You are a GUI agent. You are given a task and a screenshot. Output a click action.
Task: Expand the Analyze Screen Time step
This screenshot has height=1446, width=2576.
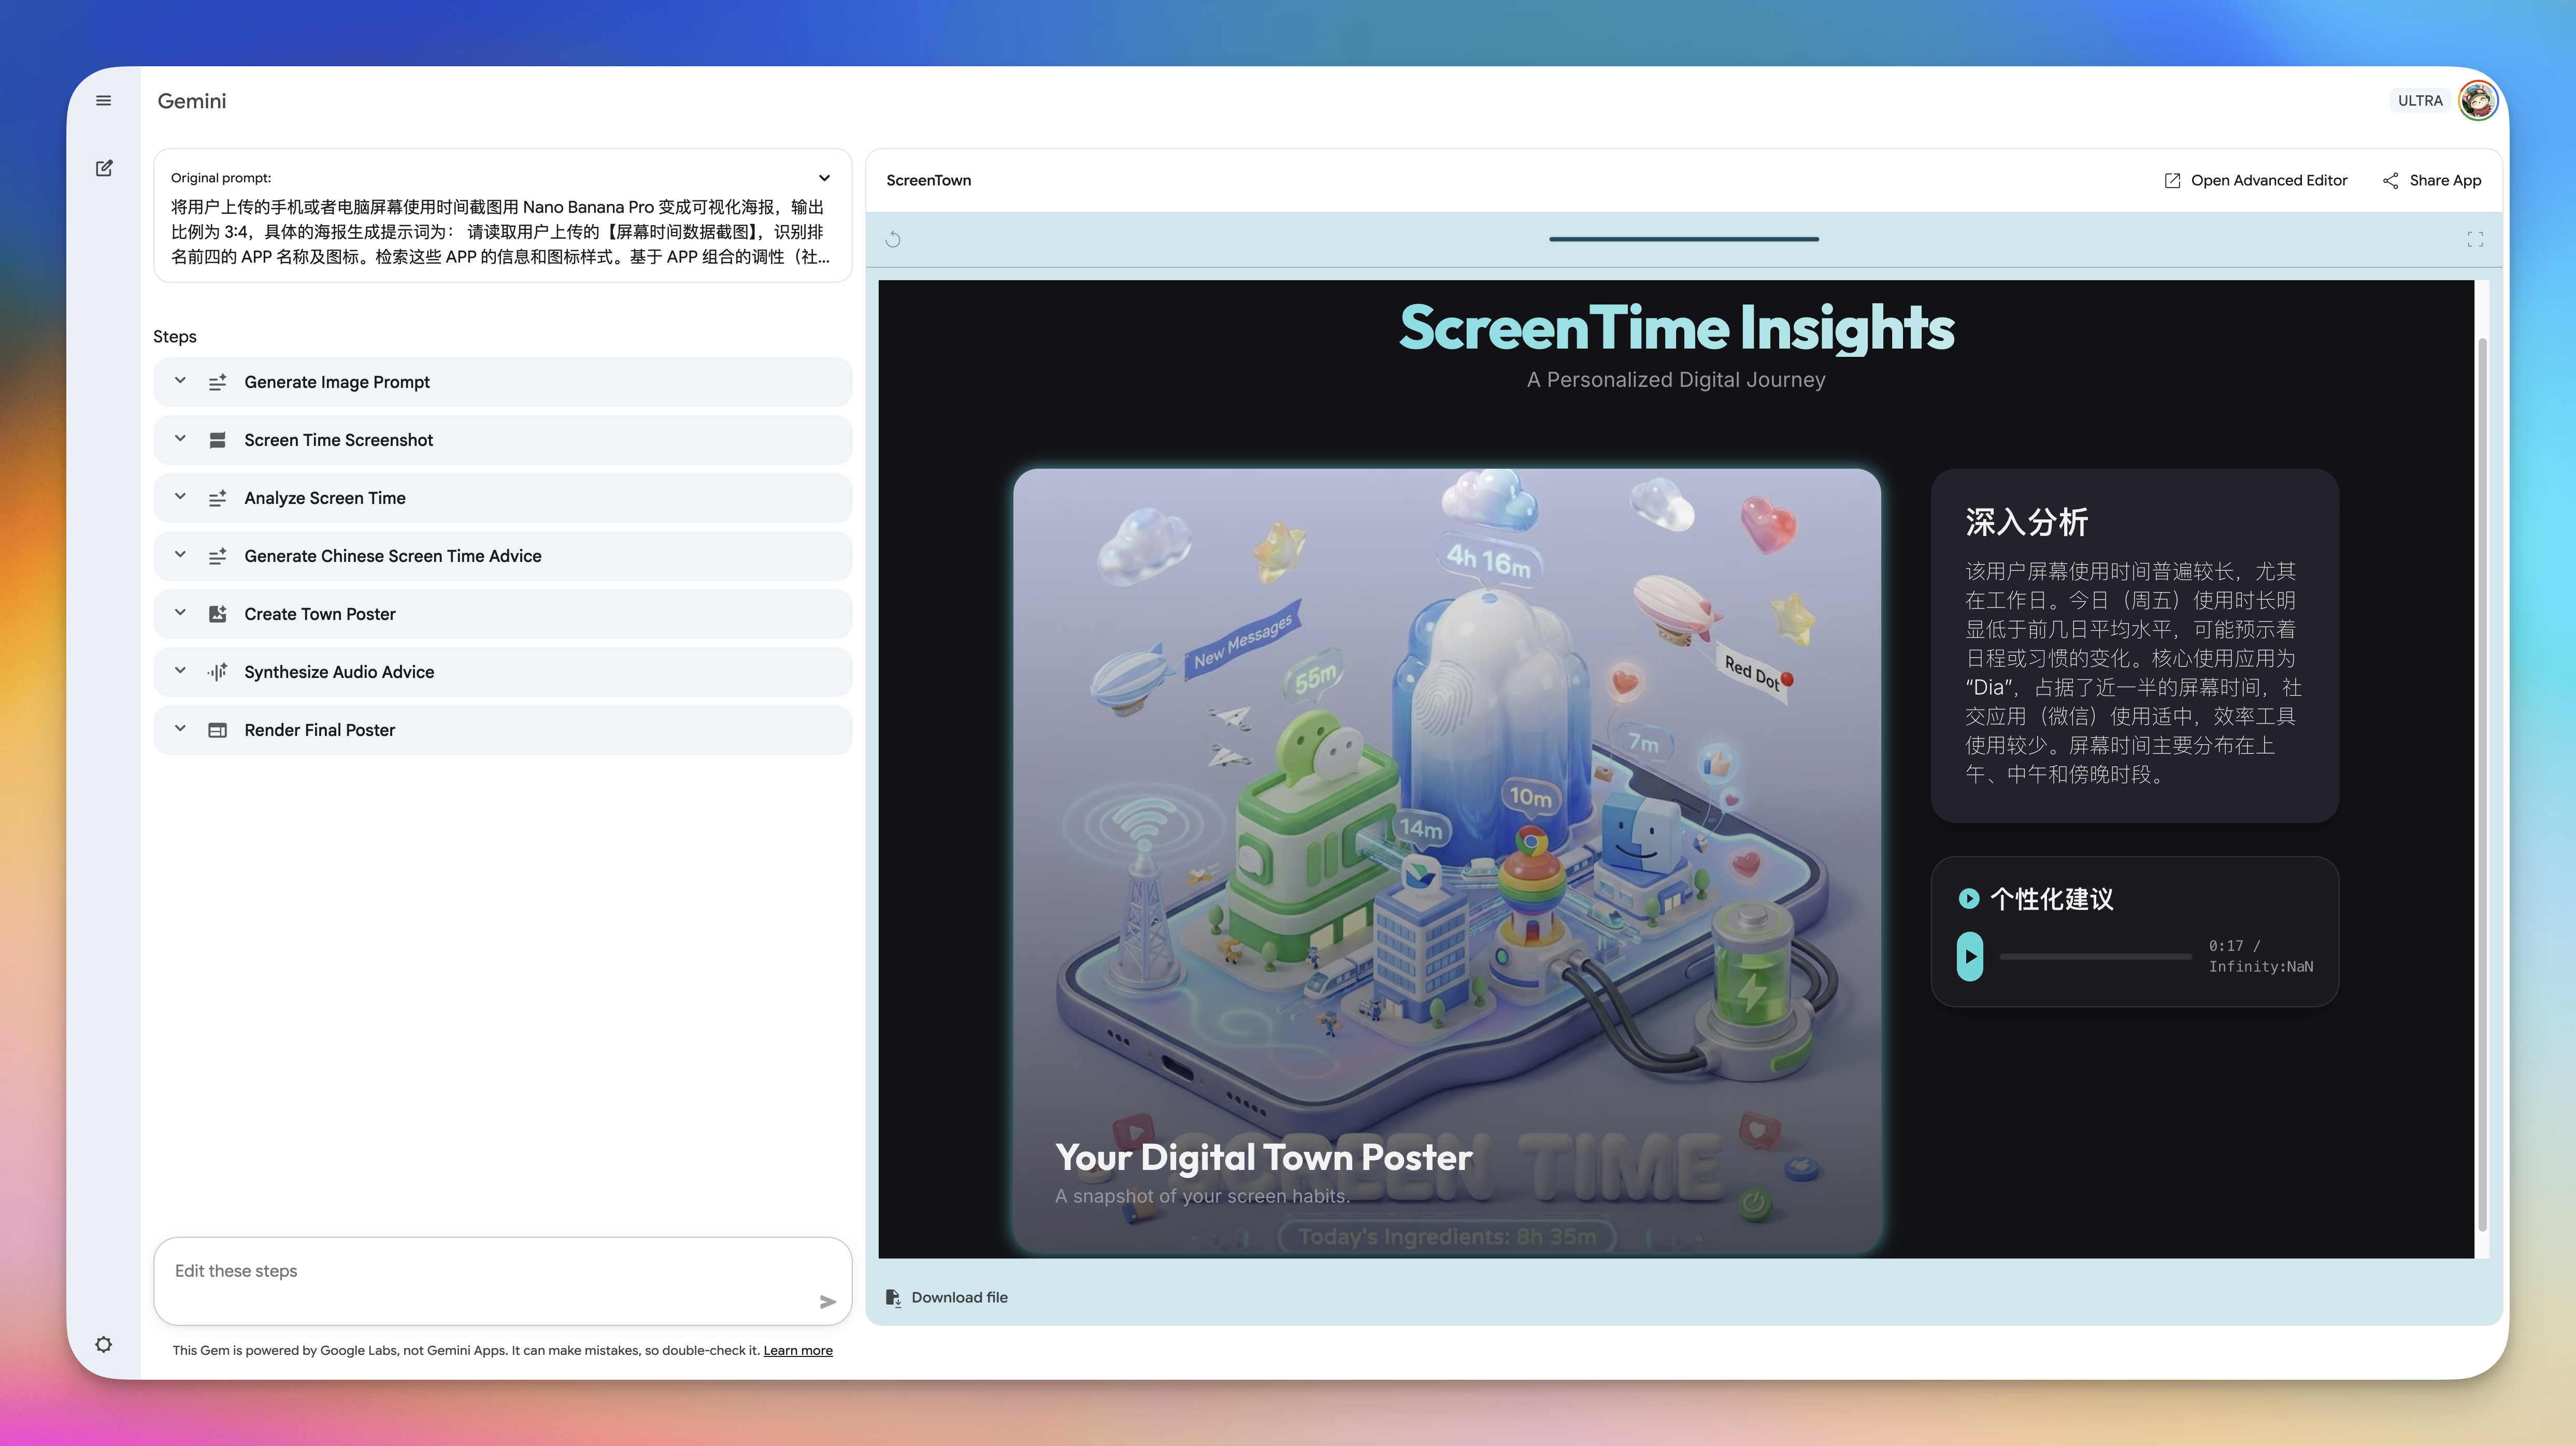pyautogui.click(x=180, y=497)
